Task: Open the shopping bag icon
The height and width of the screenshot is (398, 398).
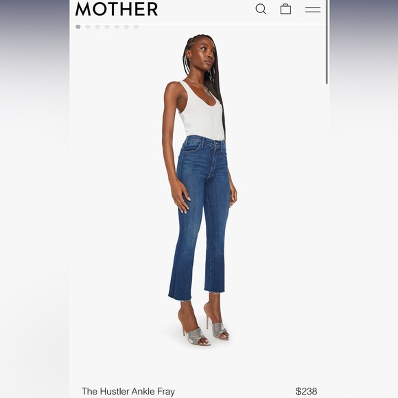Action: click(x=285, y=9)
